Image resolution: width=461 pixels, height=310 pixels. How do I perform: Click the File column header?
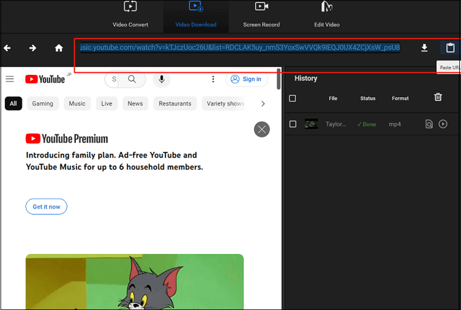coord(333,98)
